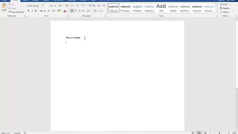Image resolution: width=238 pixels, height=134 pixels.
Task: Click the proofing check icon in status bar
Action: (x=25, y=133)
